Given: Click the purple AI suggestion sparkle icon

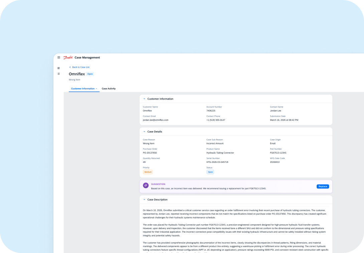Looking at the screenshot, I should coord(146,185).
